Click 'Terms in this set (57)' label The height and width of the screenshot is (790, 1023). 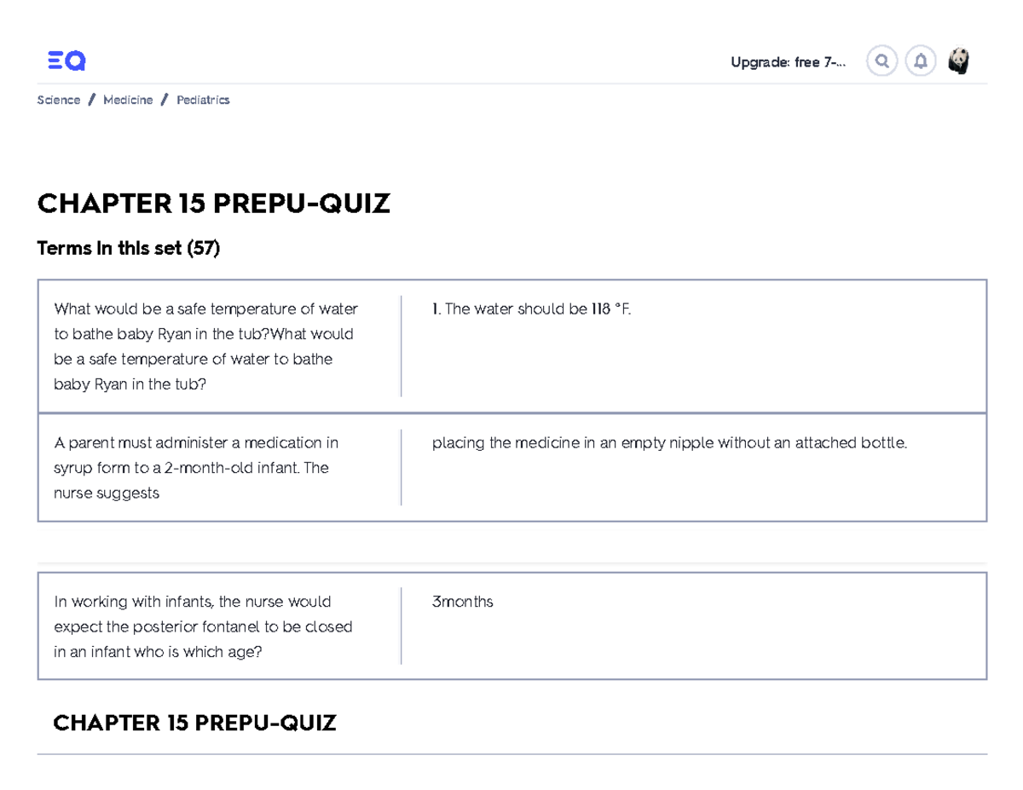(x=128, y=249)
